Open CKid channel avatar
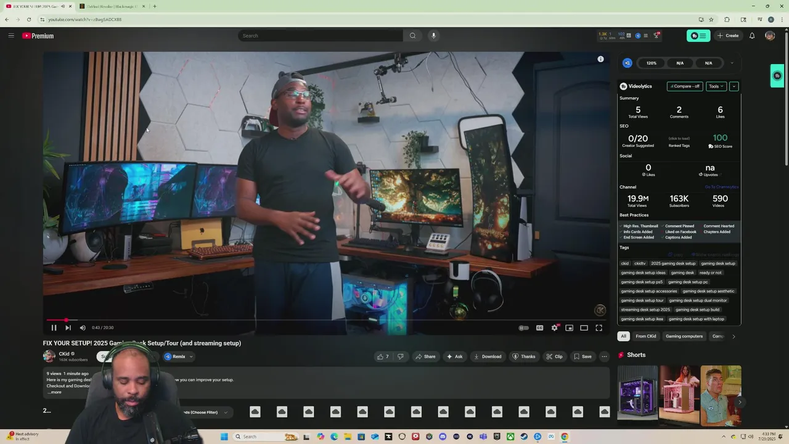 point(49,356)
